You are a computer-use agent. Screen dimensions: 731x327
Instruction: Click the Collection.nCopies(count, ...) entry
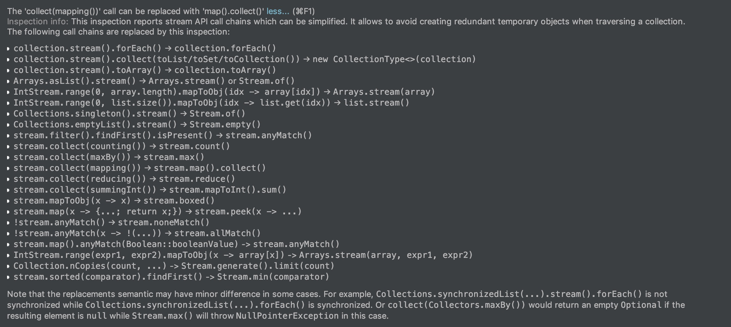click(x=174, y=266)
